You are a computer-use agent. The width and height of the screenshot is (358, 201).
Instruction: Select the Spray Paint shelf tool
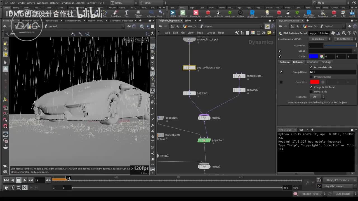click(x=116, y=13)
